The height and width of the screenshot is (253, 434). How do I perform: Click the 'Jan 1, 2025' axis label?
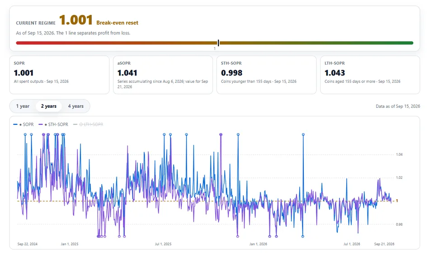coord(70,244)
